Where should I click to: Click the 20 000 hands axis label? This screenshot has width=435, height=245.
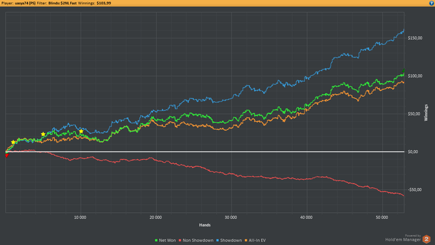pos(155,217)
